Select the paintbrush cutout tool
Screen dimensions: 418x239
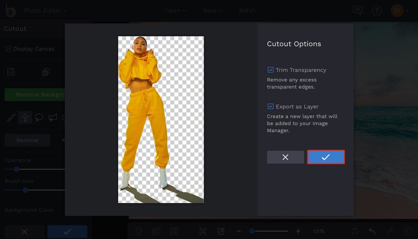(11, 117)
